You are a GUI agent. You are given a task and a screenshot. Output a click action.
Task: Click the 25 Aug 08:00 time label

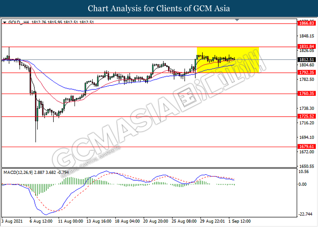tap(184, 221)
